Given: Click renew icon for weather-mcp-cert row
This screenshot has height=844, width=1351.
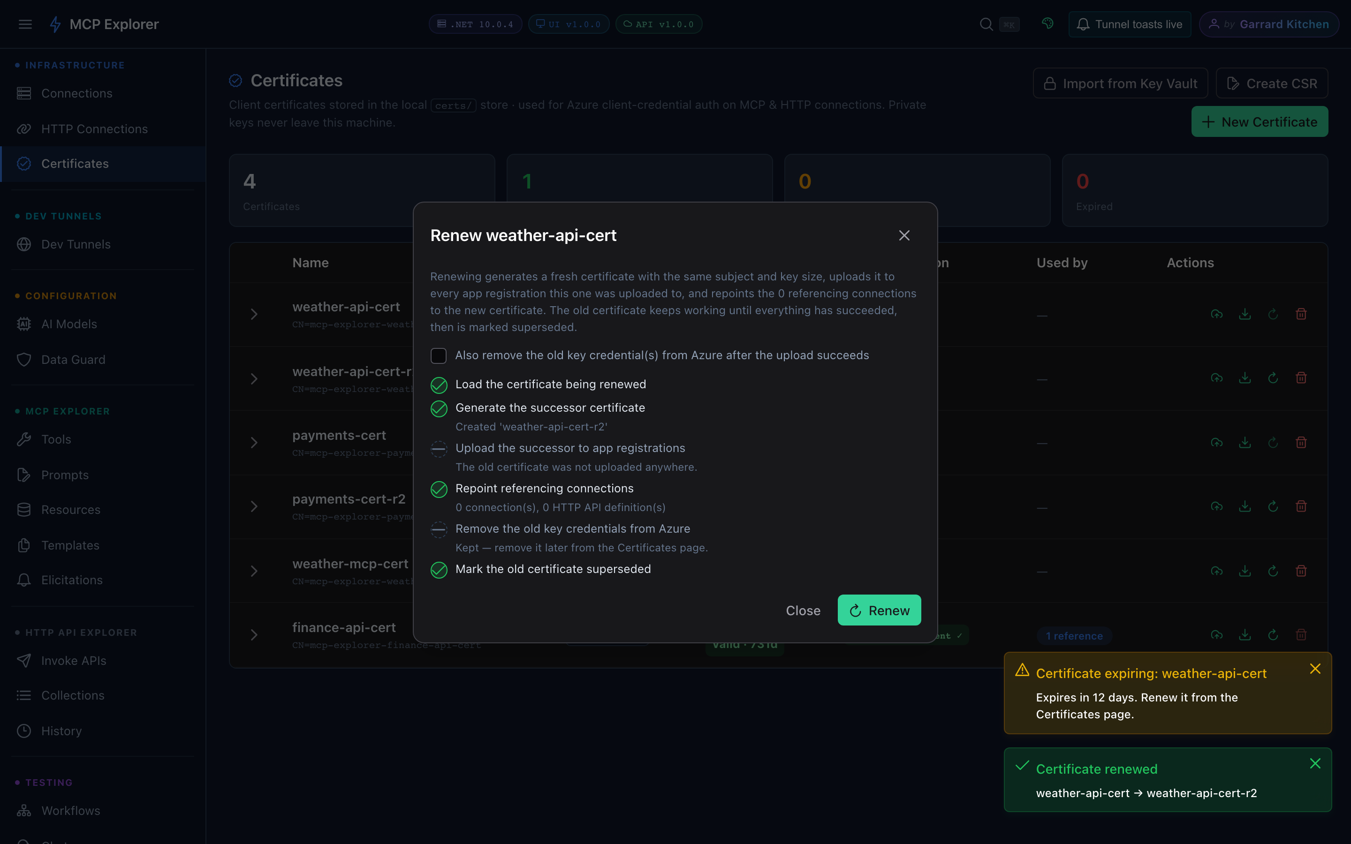Looking at the screenshot, I should (x=1273, y=571).
